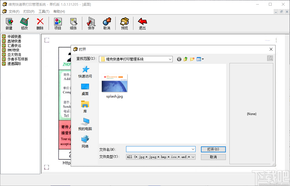Click the 保存 (Save) toolbar icon
Screen dimensions: 290x186
[91, 23]
